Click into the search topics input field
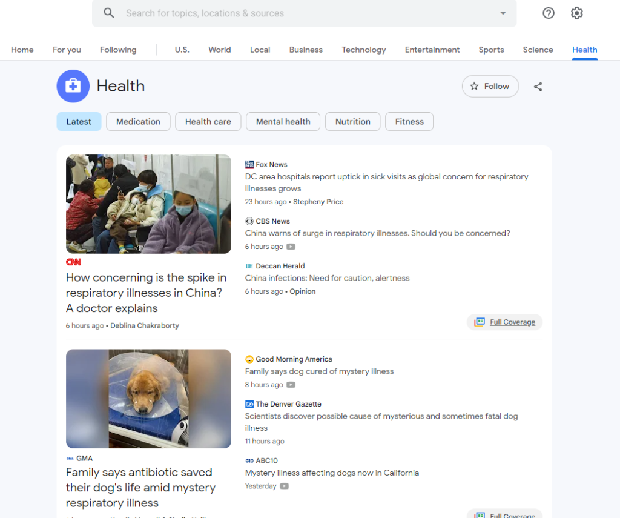620x518 pixels. click(303, 13)
